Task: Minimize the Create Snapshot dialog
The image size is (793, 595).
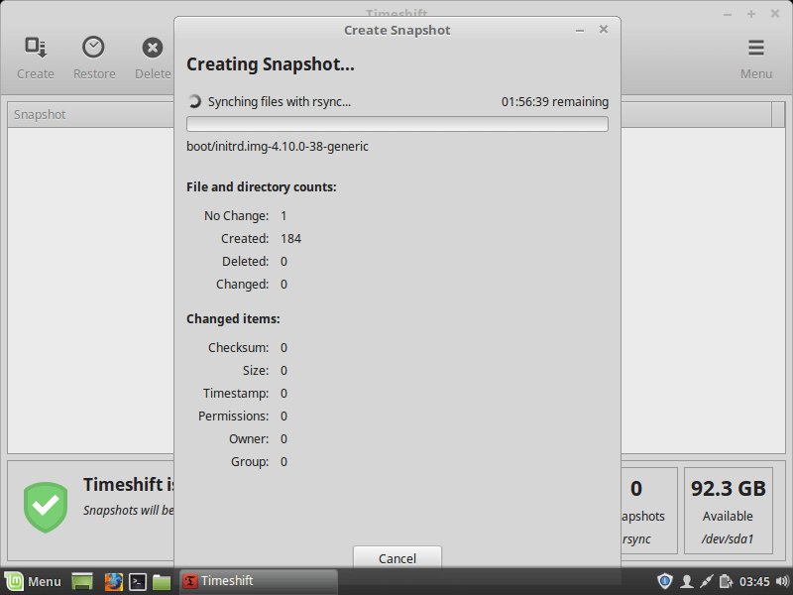Action: (580, 31)
